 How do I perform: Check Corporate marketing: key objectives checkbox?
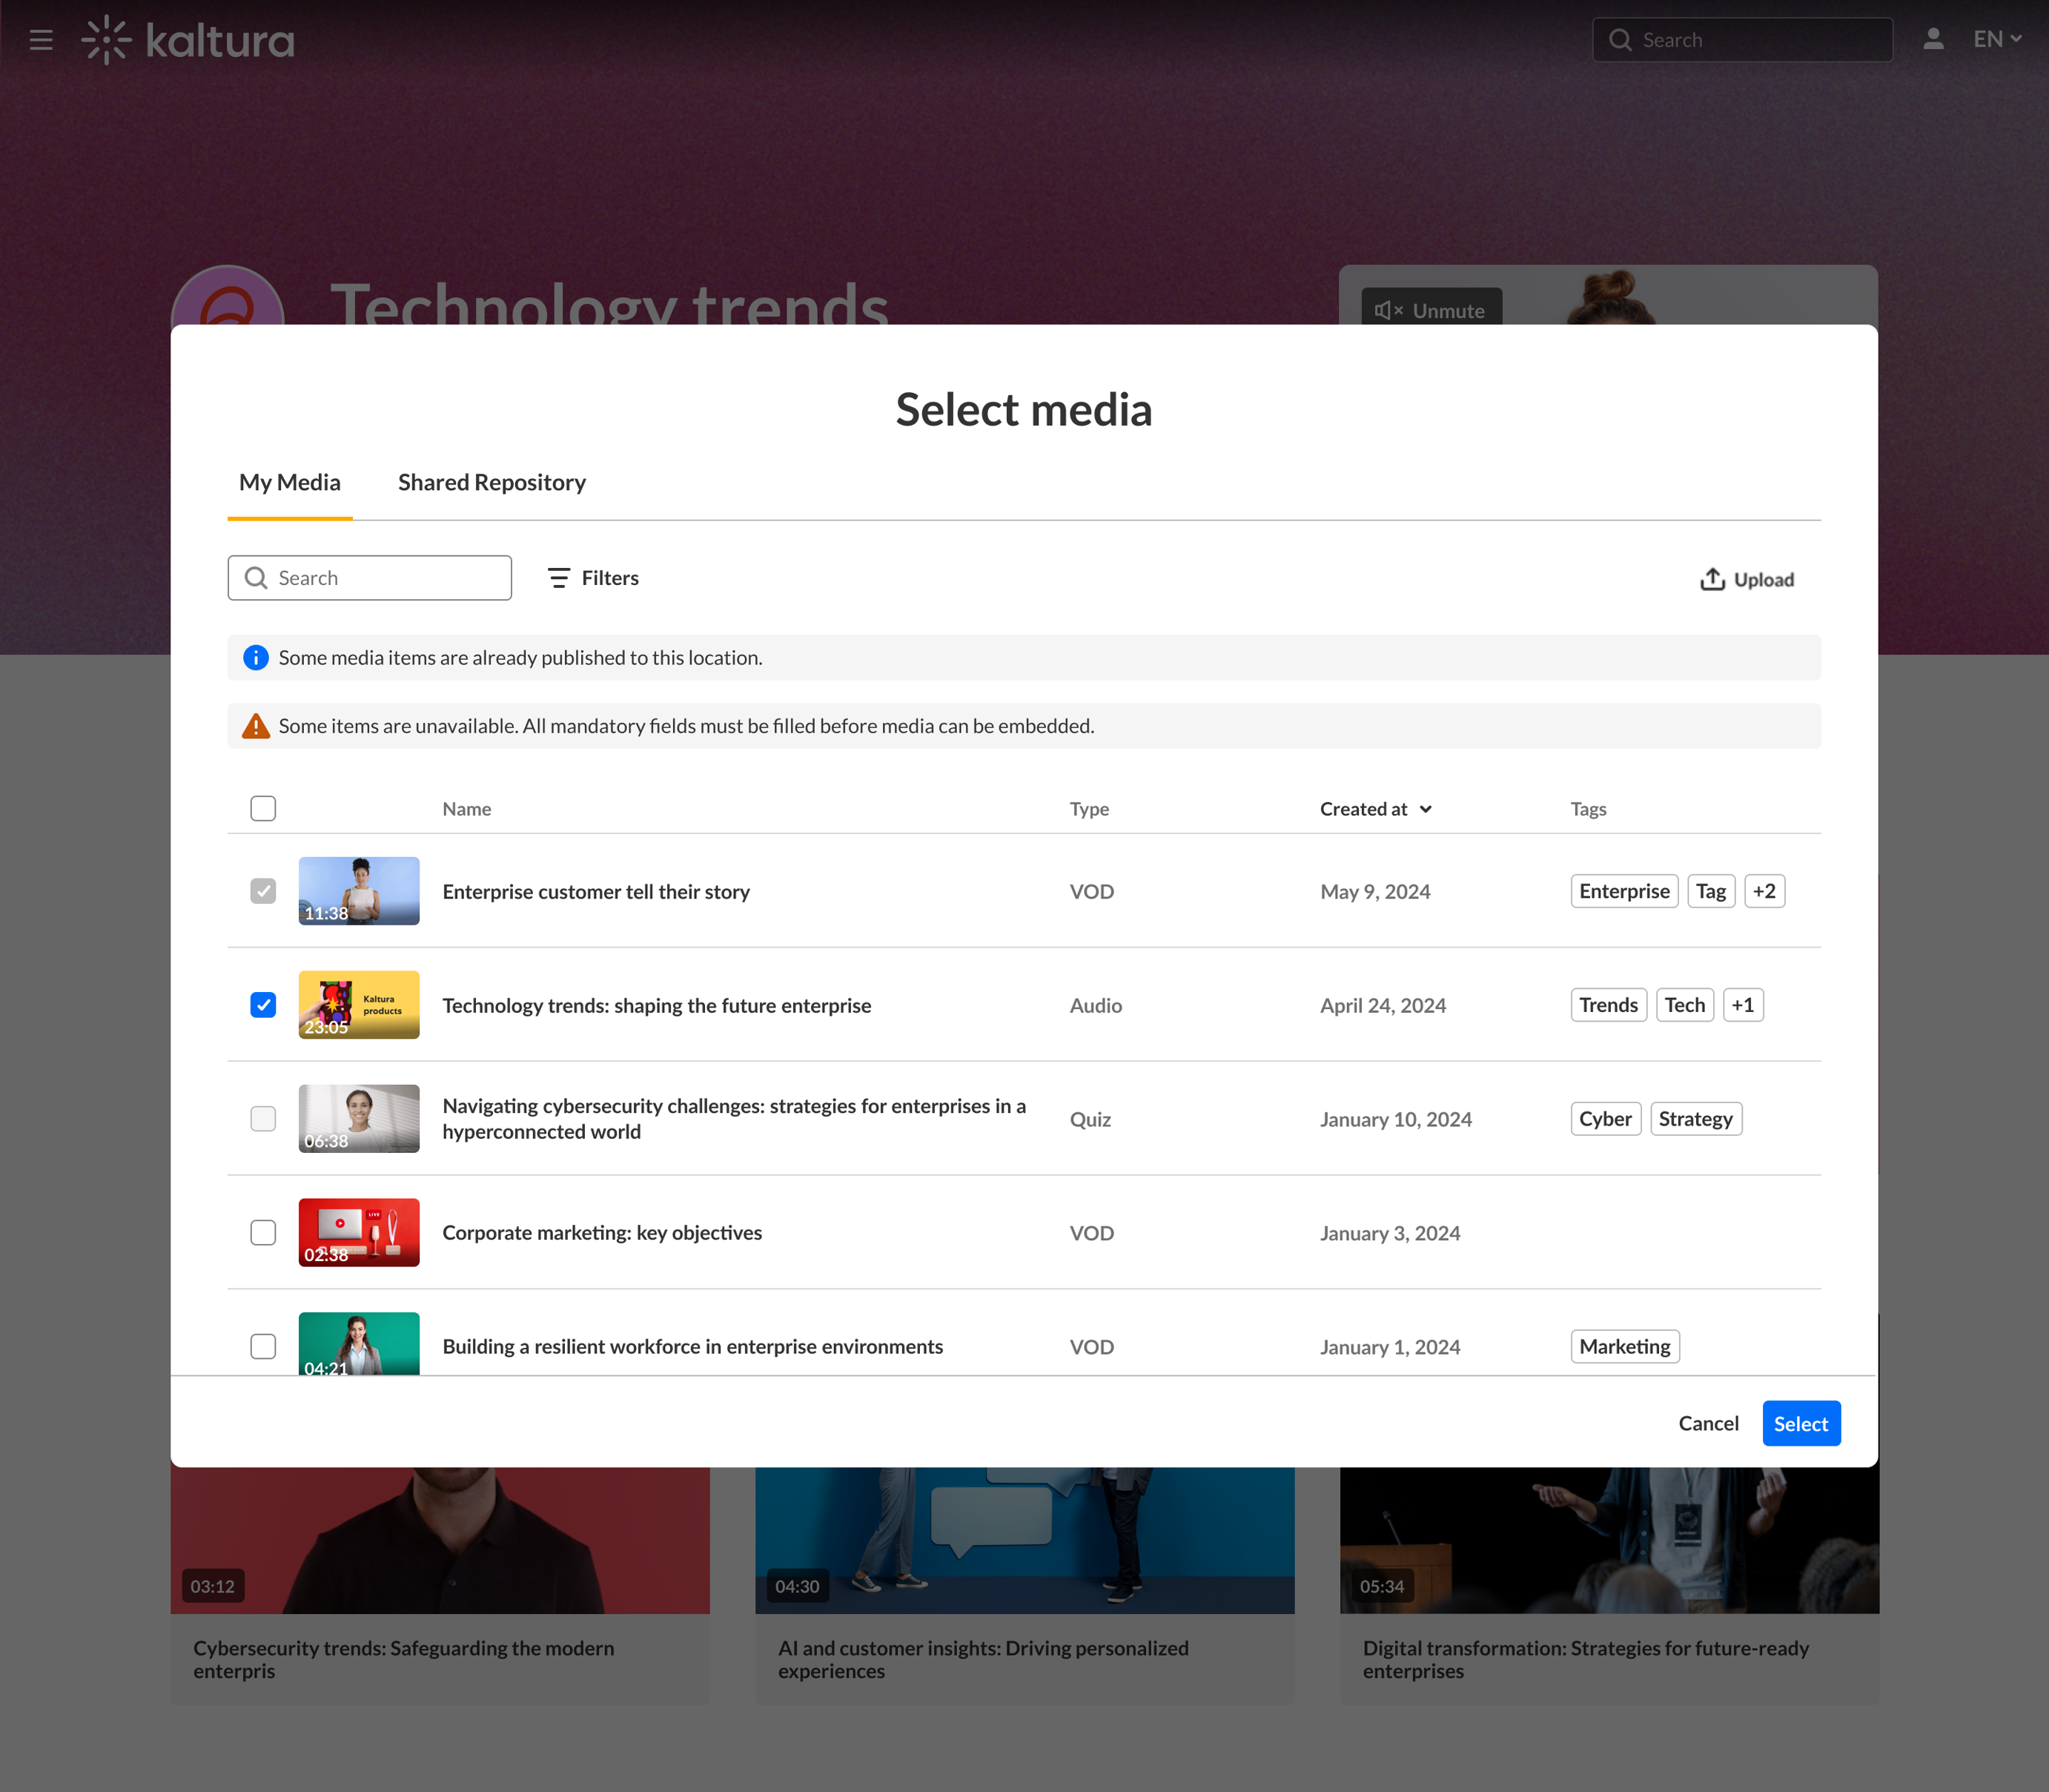point(263,1233)
